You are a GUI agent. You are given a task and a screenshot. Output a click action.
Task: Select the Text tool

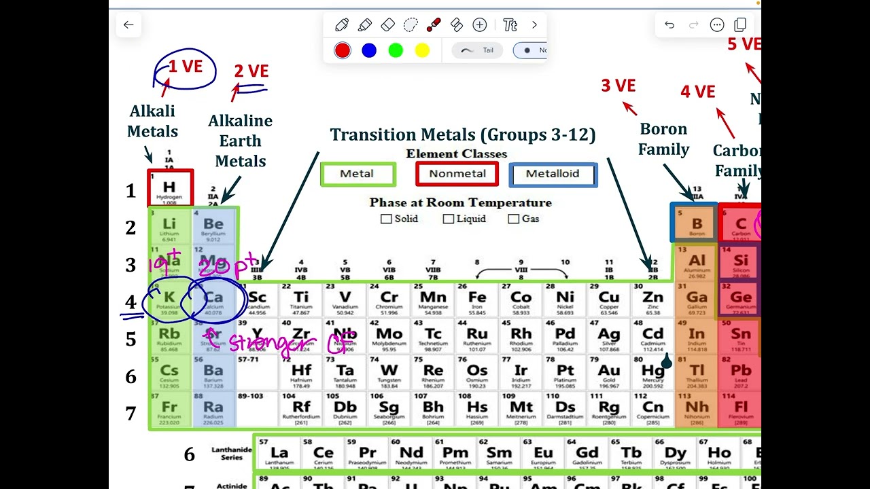point(510,25)
